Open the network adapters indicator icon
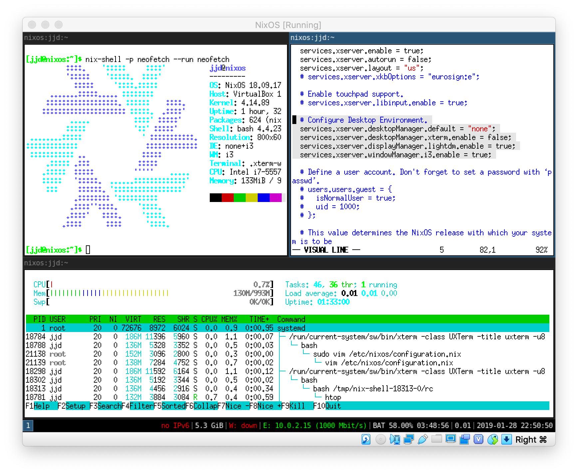The image size is (578, 474). (409, 439)
